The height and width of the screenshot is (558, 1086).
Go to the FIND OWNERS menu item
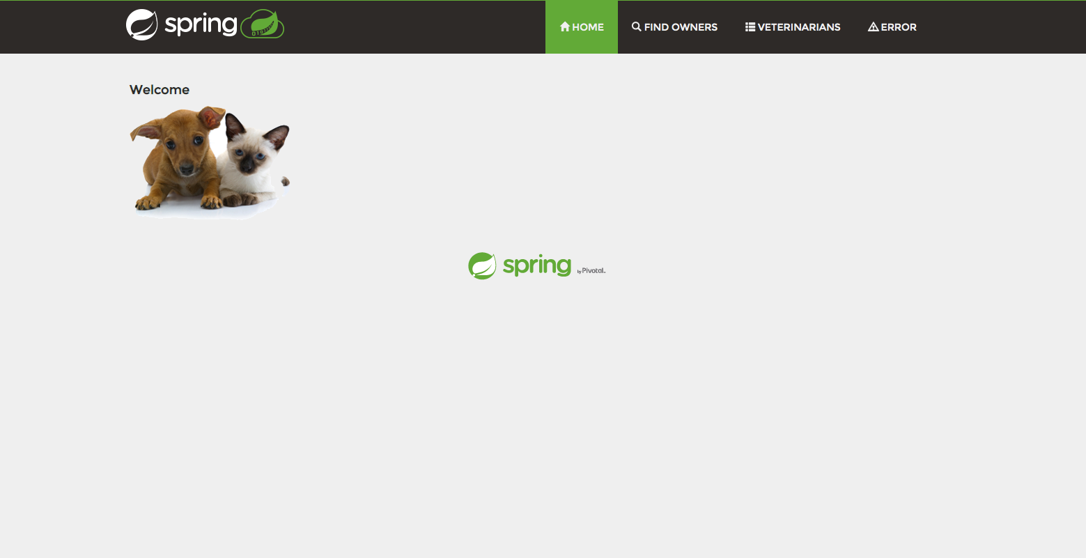tap(681, 27)
